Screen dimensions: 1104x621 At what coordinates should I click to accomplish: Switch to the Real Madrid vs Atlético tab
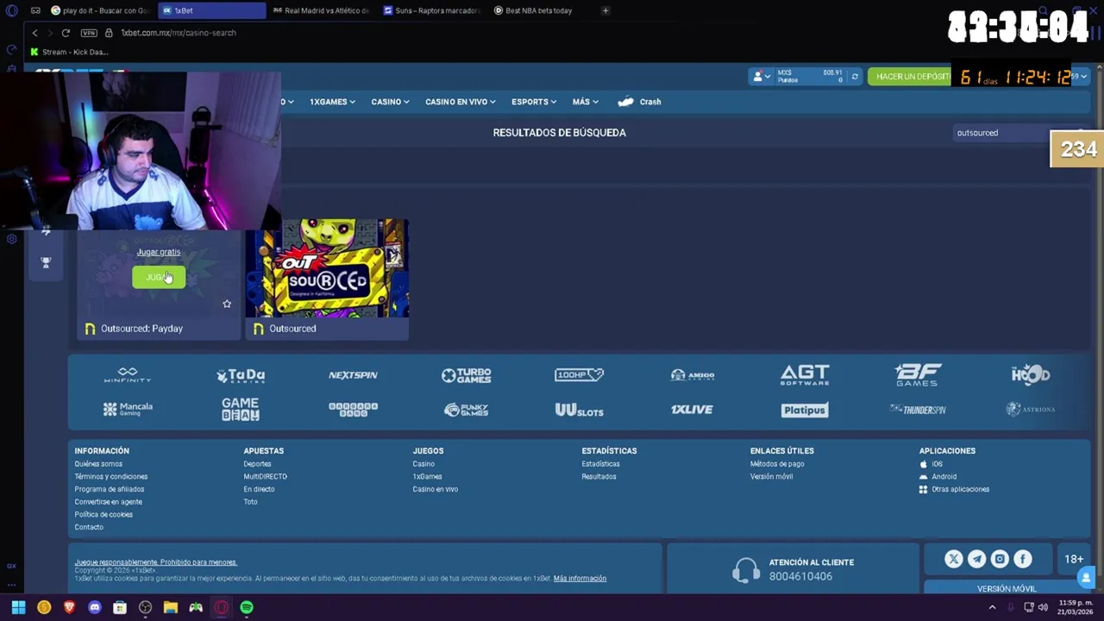(x=320, y=10)
